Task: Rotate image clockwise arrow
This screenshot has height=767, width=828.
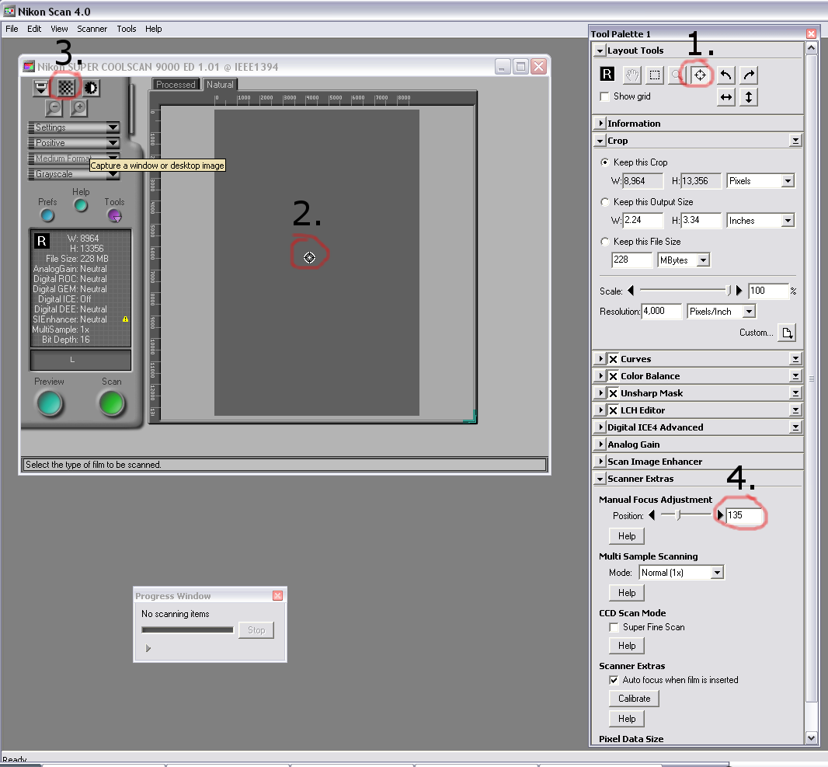Action: 749,75
